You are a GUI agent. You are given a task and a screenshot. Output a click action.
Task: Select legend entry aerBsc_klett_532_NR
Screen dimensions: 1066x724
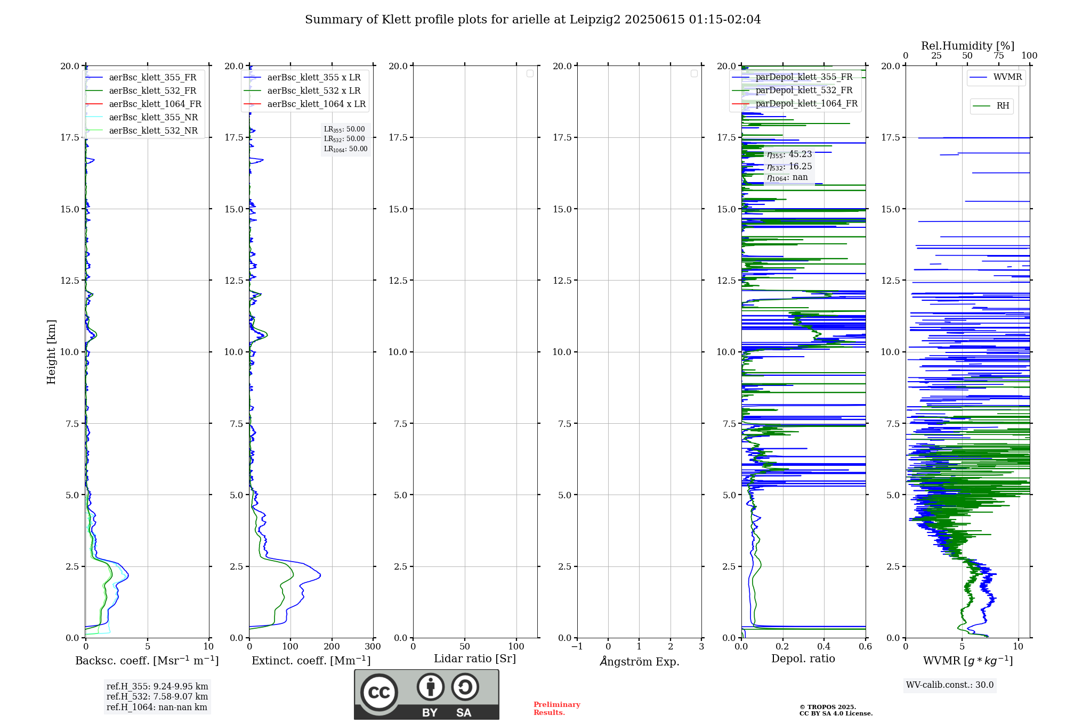154,131
